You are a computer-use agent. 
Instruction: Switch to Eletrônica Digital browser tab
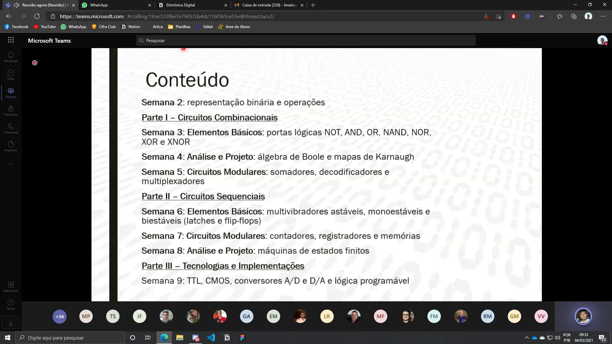tap(180, 5)
